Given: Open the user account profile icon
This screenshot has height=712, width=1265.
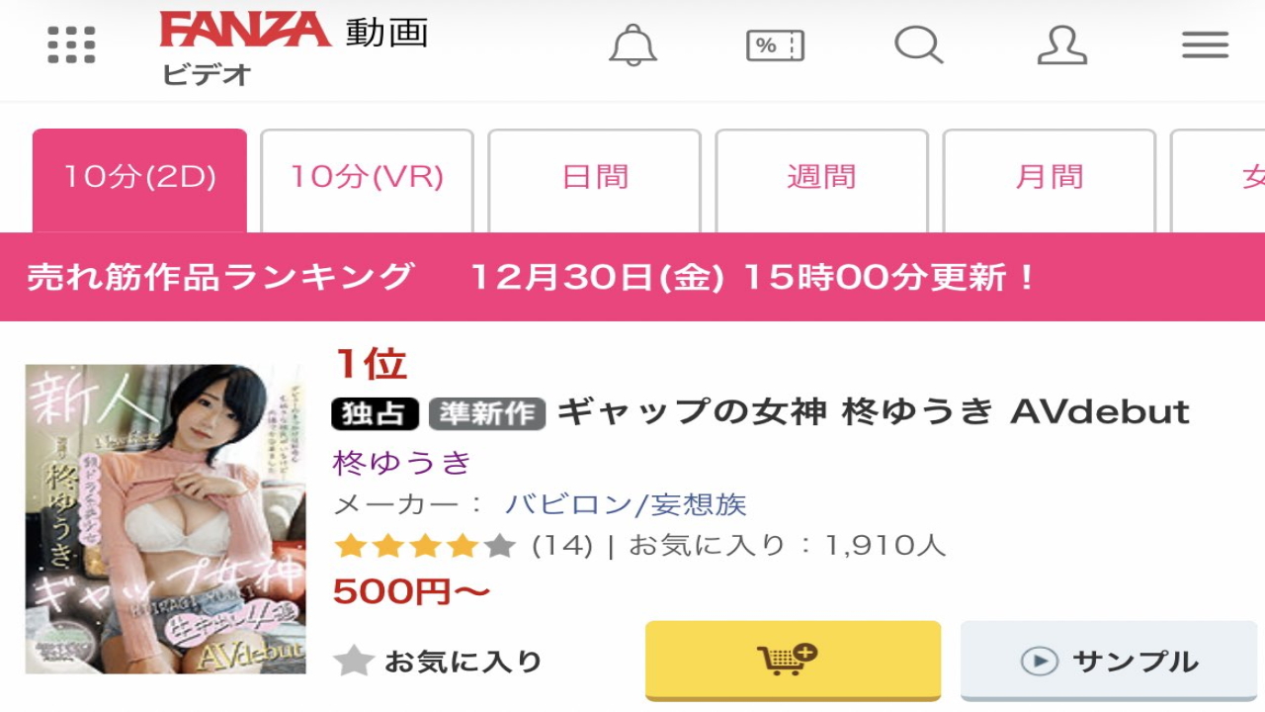Looking at the screenshot, I should (x=1062, y=45).
